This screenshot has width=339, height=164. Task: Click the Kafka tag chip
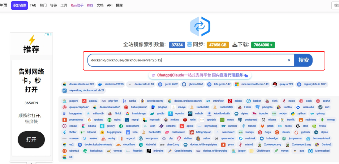[x=129, y=101]
